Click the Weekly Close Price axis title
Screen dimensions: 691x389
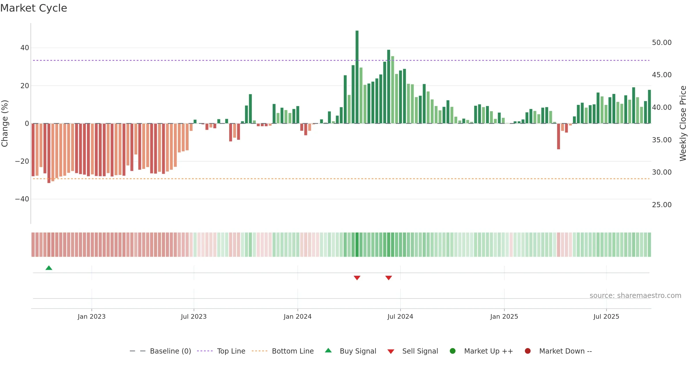[x=683, y=123]
